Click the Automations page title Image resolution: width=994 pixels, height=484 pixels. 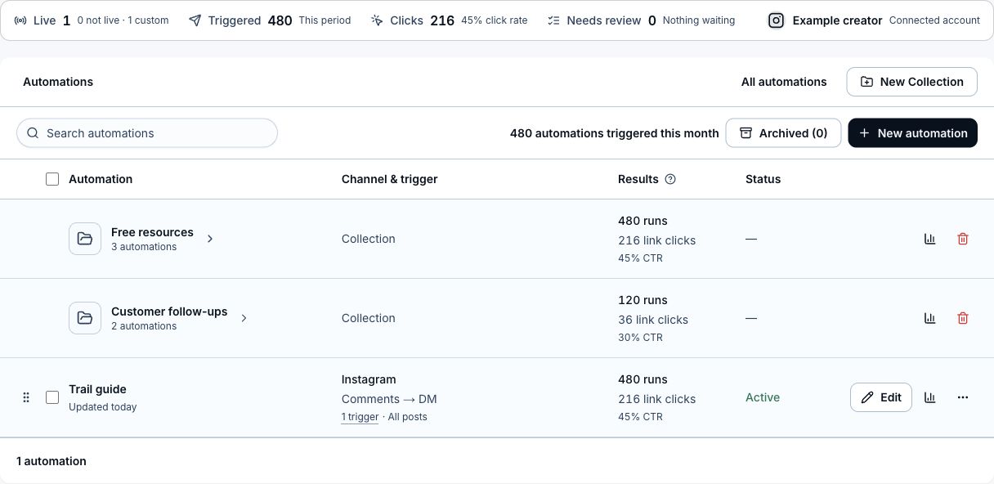point(58,82)
